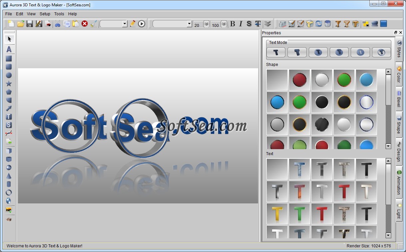Open the Help menu
The image size is (406, 252).
[73, 14]
